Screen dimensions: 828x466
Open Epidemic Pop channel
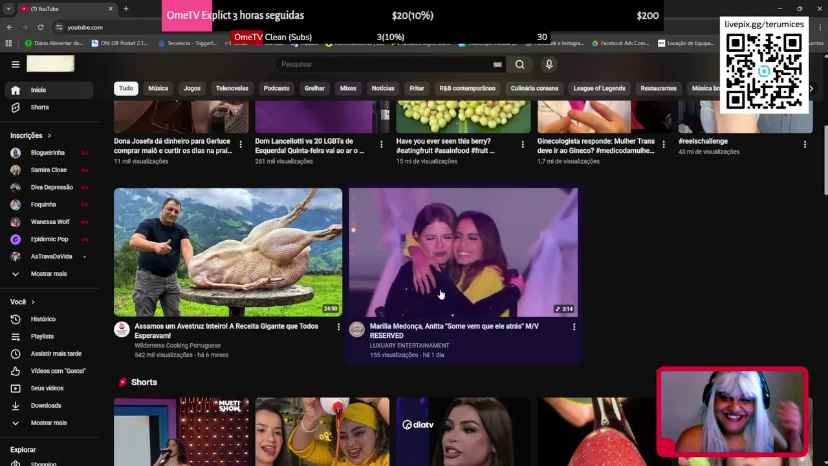pos(50,239)
